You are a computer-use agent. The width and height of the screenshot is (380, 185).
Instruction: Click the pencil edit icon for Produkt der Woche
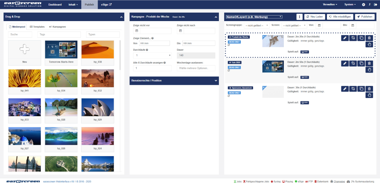(344, 38)
